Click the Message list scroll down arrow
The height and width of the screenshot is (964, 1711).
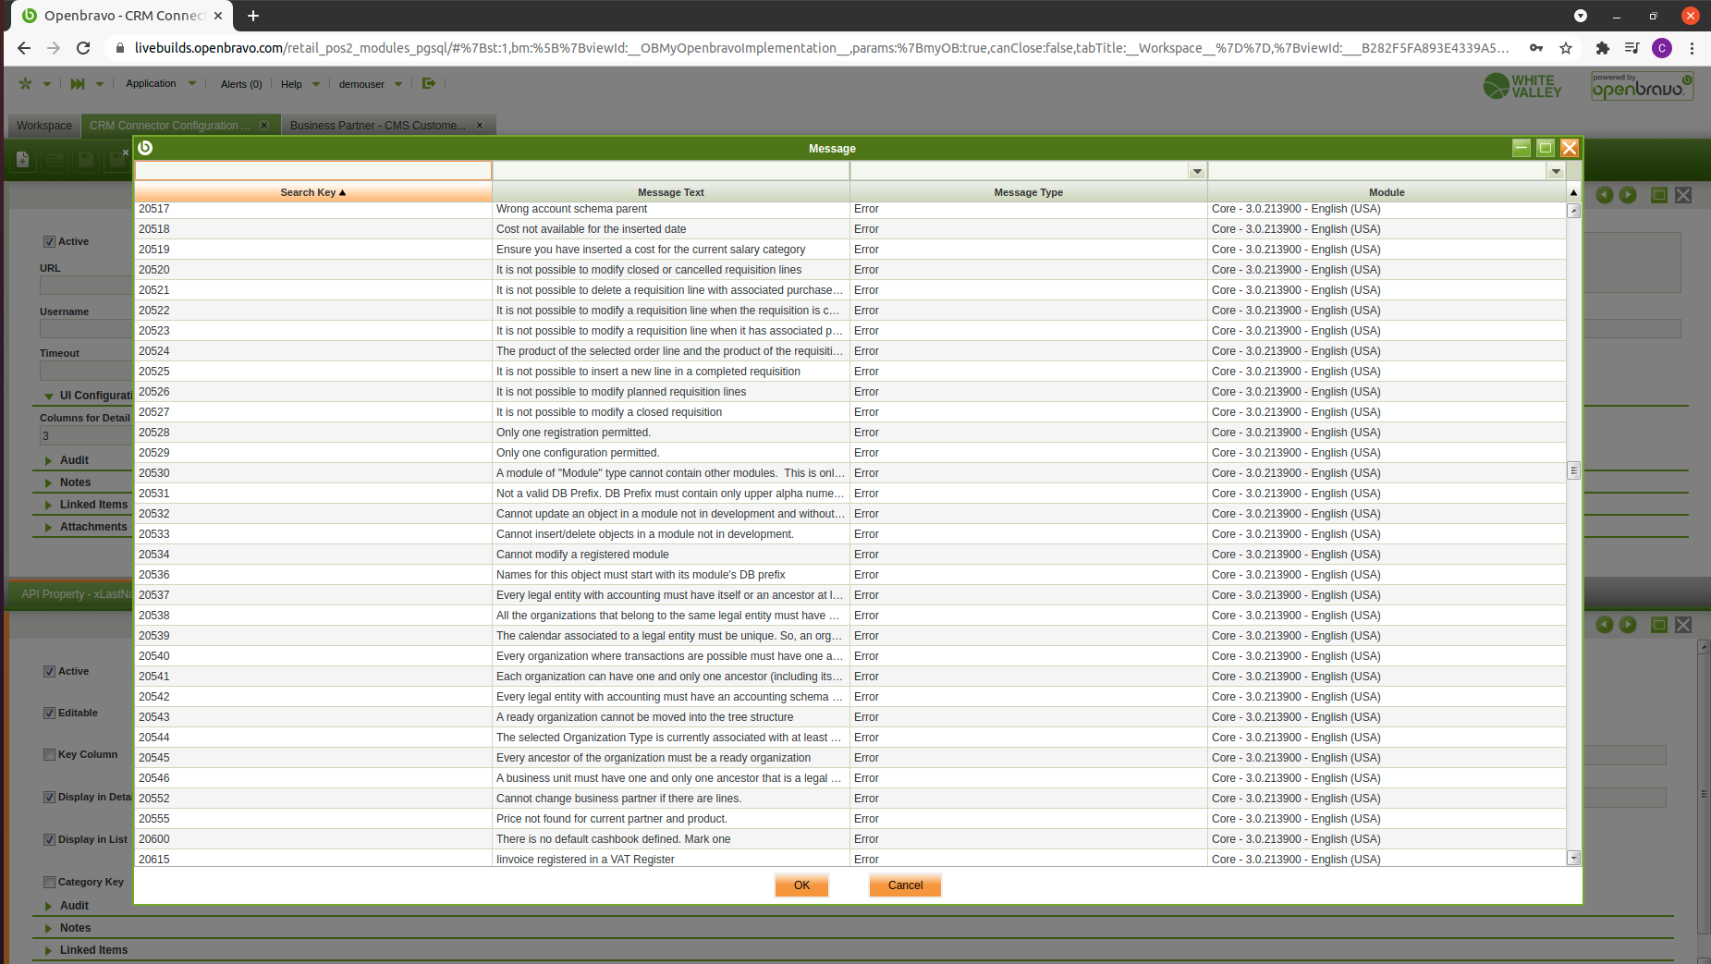1573,859
